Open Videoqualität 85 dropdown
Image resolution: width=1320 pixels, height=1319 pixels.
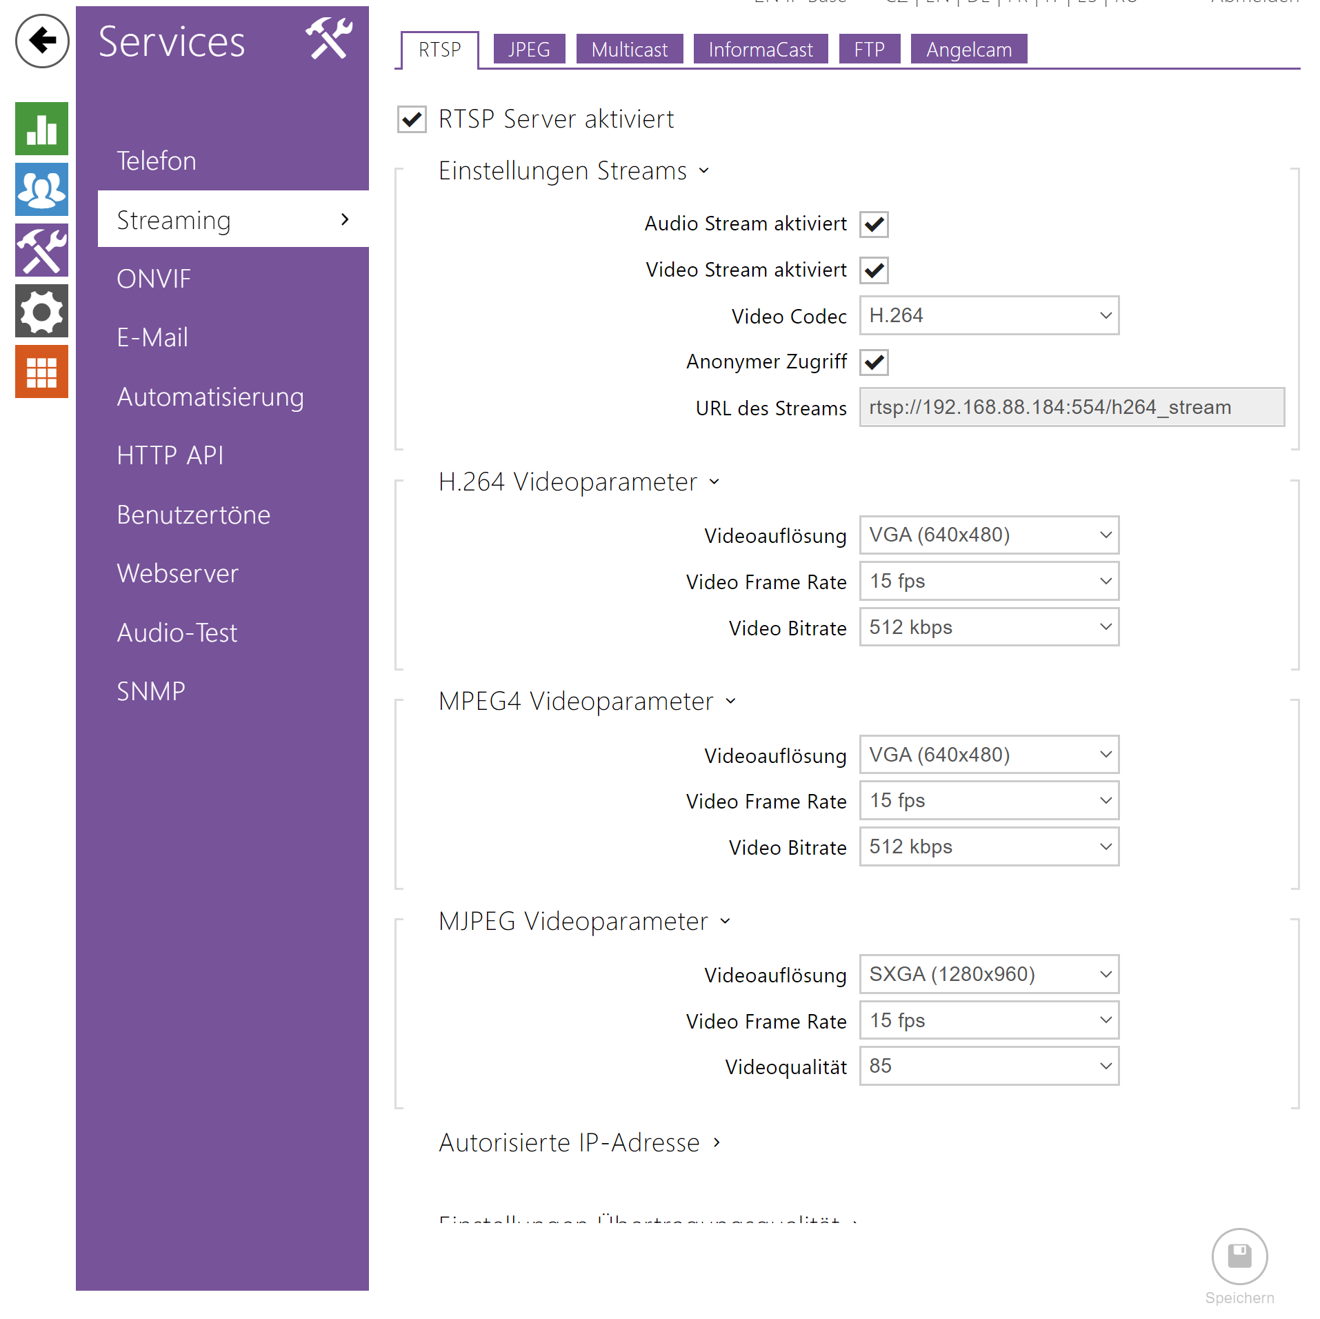[x=989, y=1067]
